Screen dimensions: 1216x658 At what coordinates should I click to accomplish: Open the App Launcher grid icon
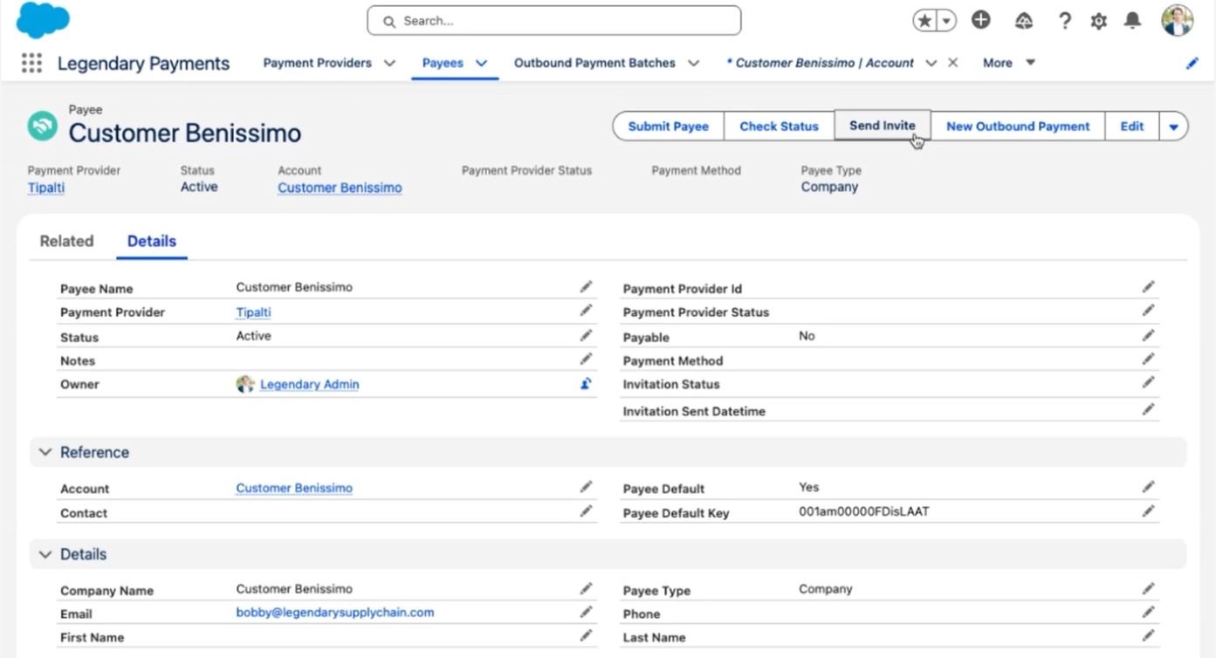coord(31,63)
